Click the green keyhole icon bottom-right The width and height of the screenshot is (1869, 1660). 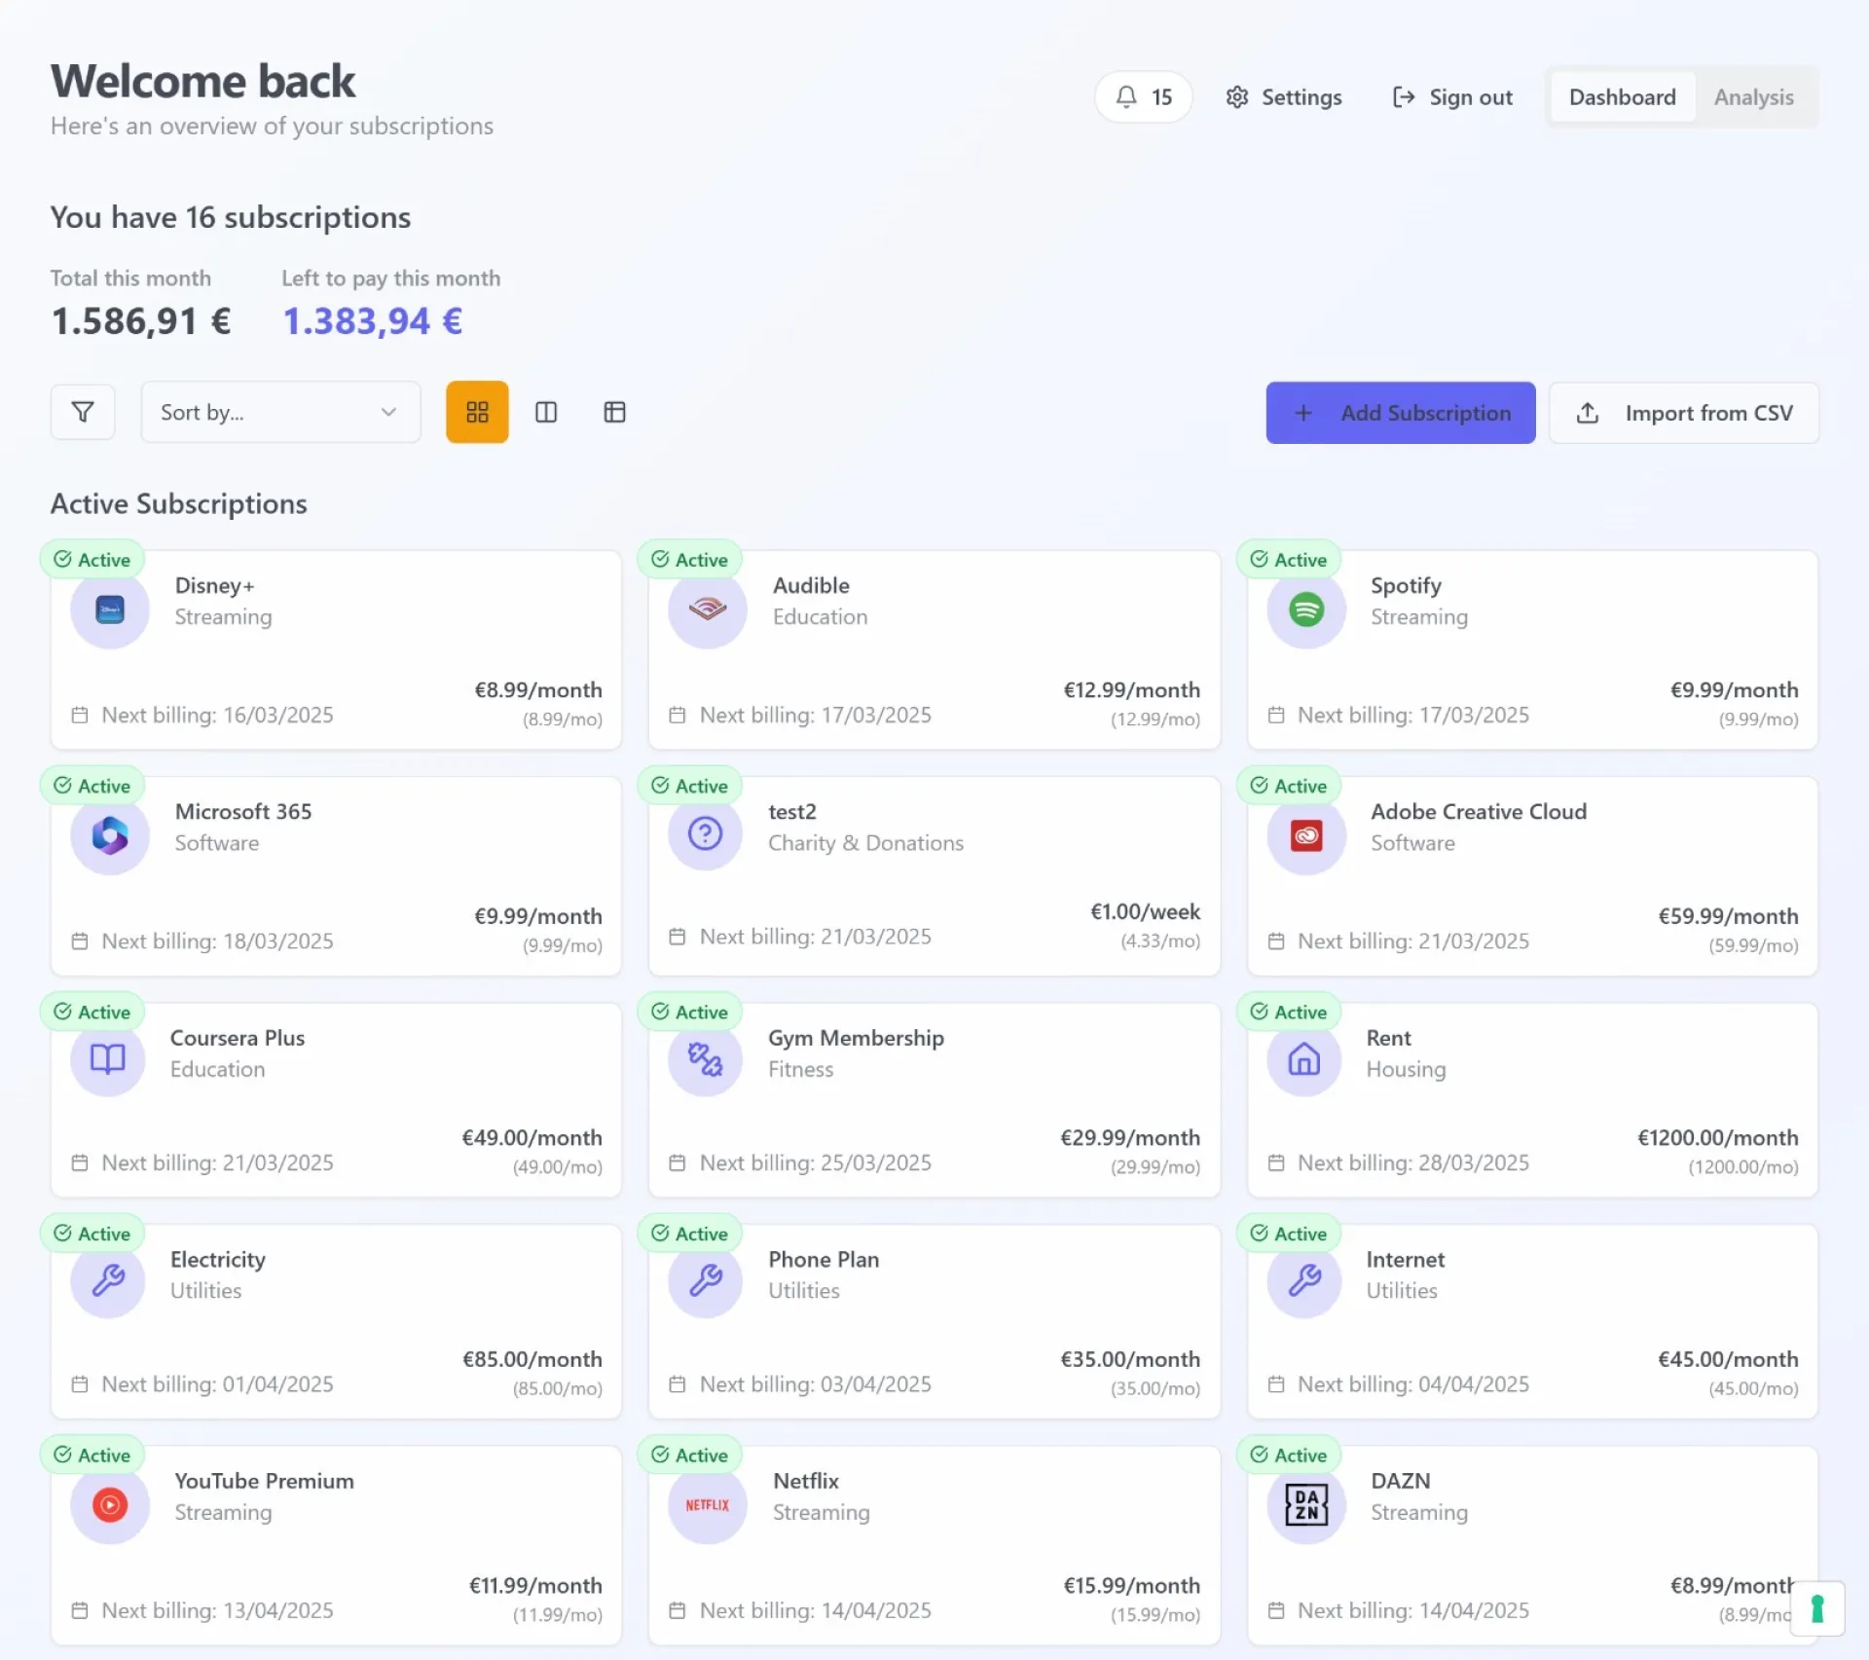1816,1608
